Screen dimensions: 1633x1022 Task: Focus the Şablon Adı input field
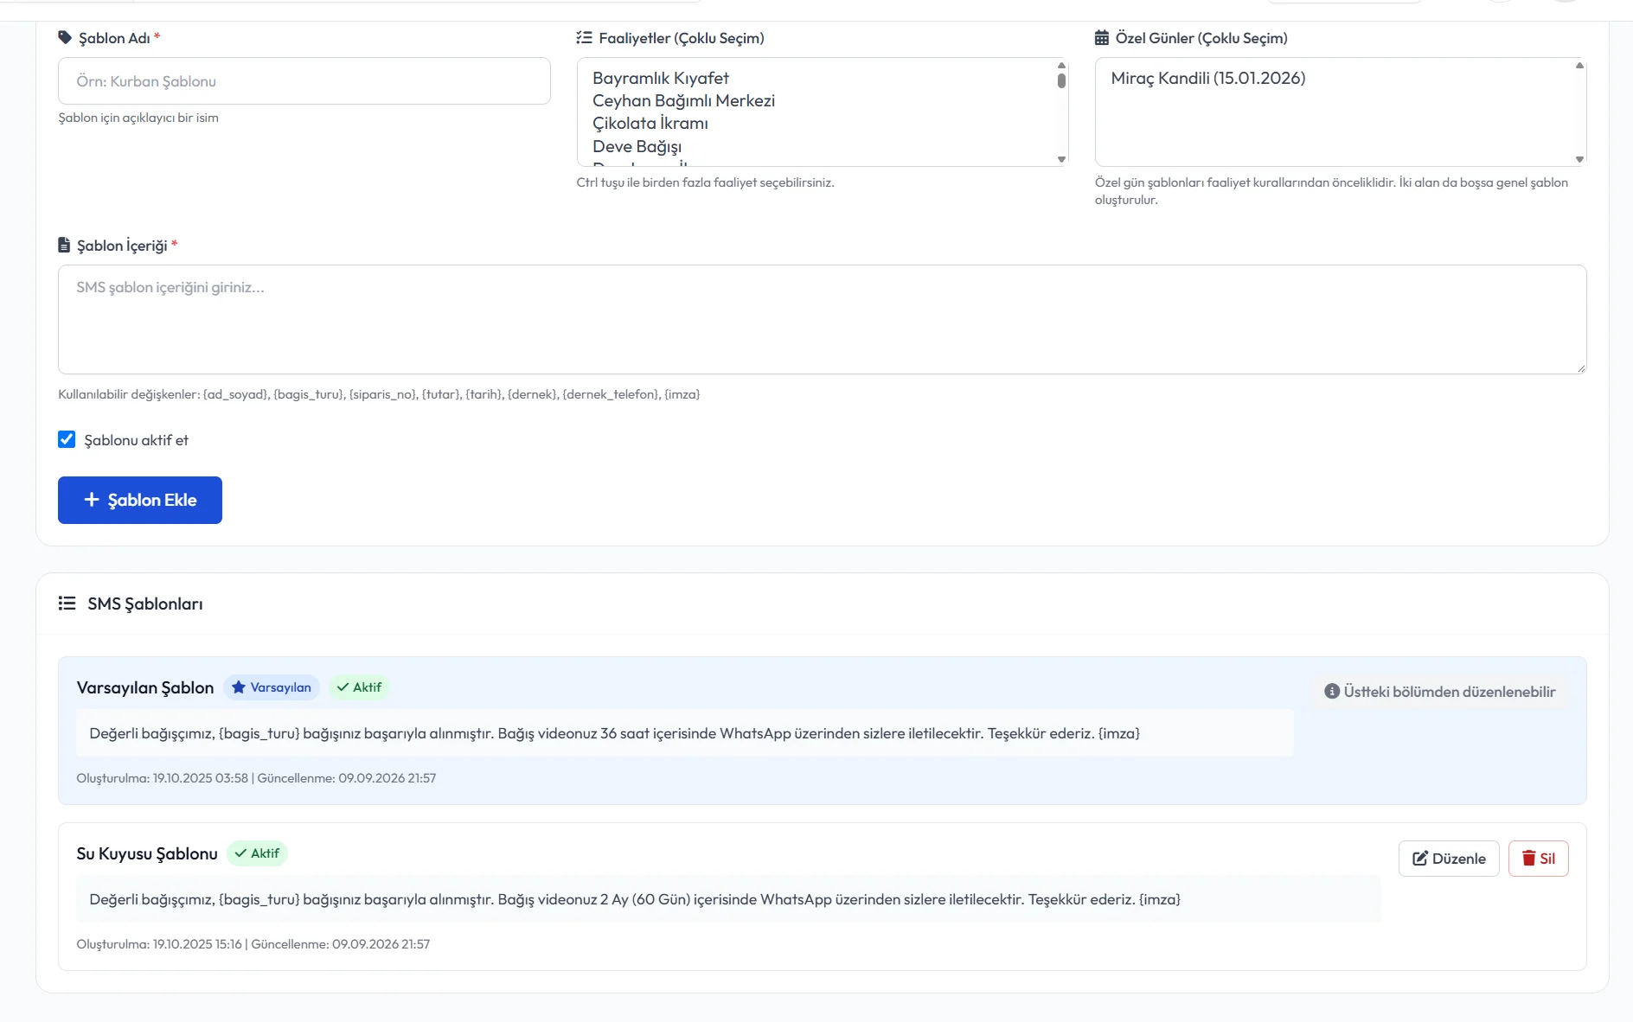point(304,81)
